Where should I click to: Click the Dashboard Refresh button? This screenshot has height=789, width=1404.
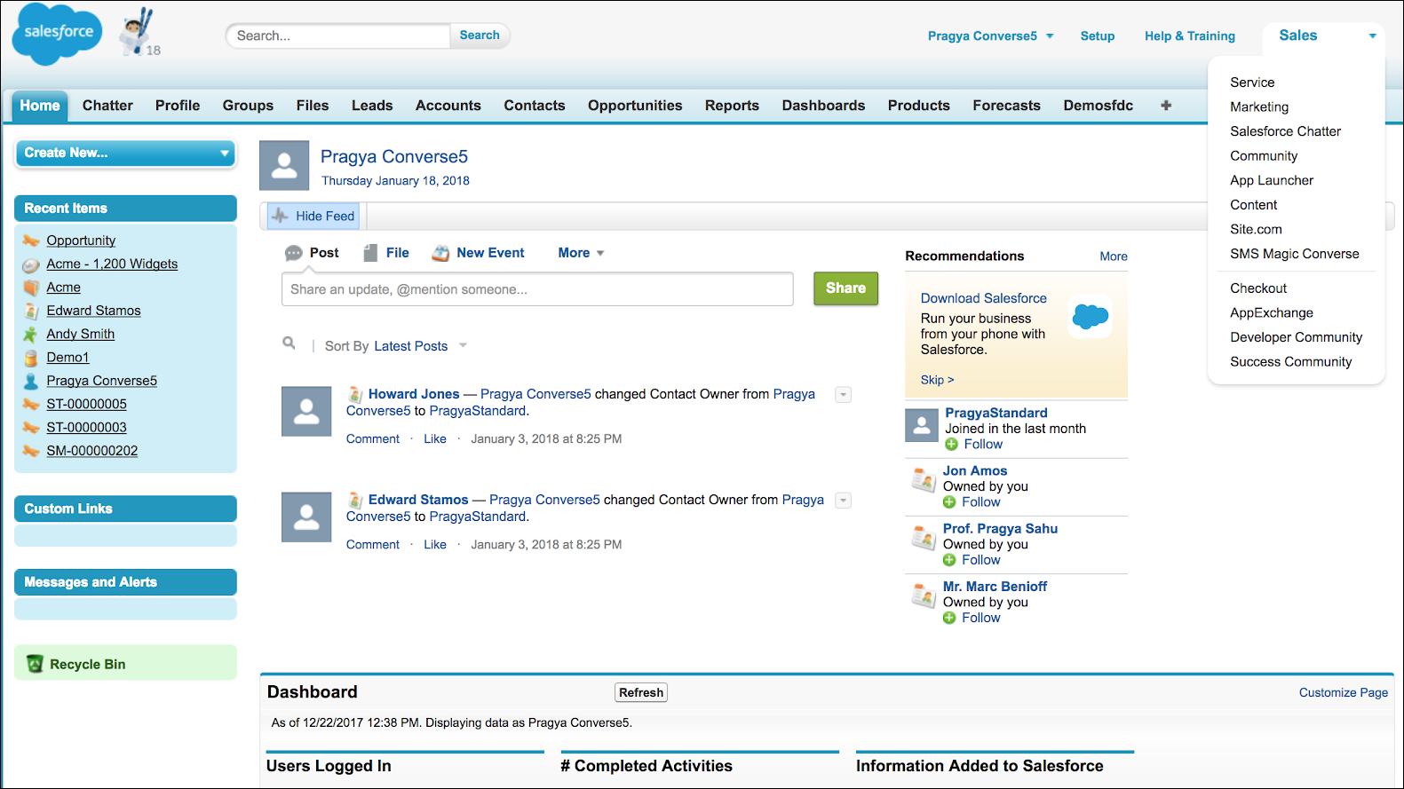coord(641,692)
